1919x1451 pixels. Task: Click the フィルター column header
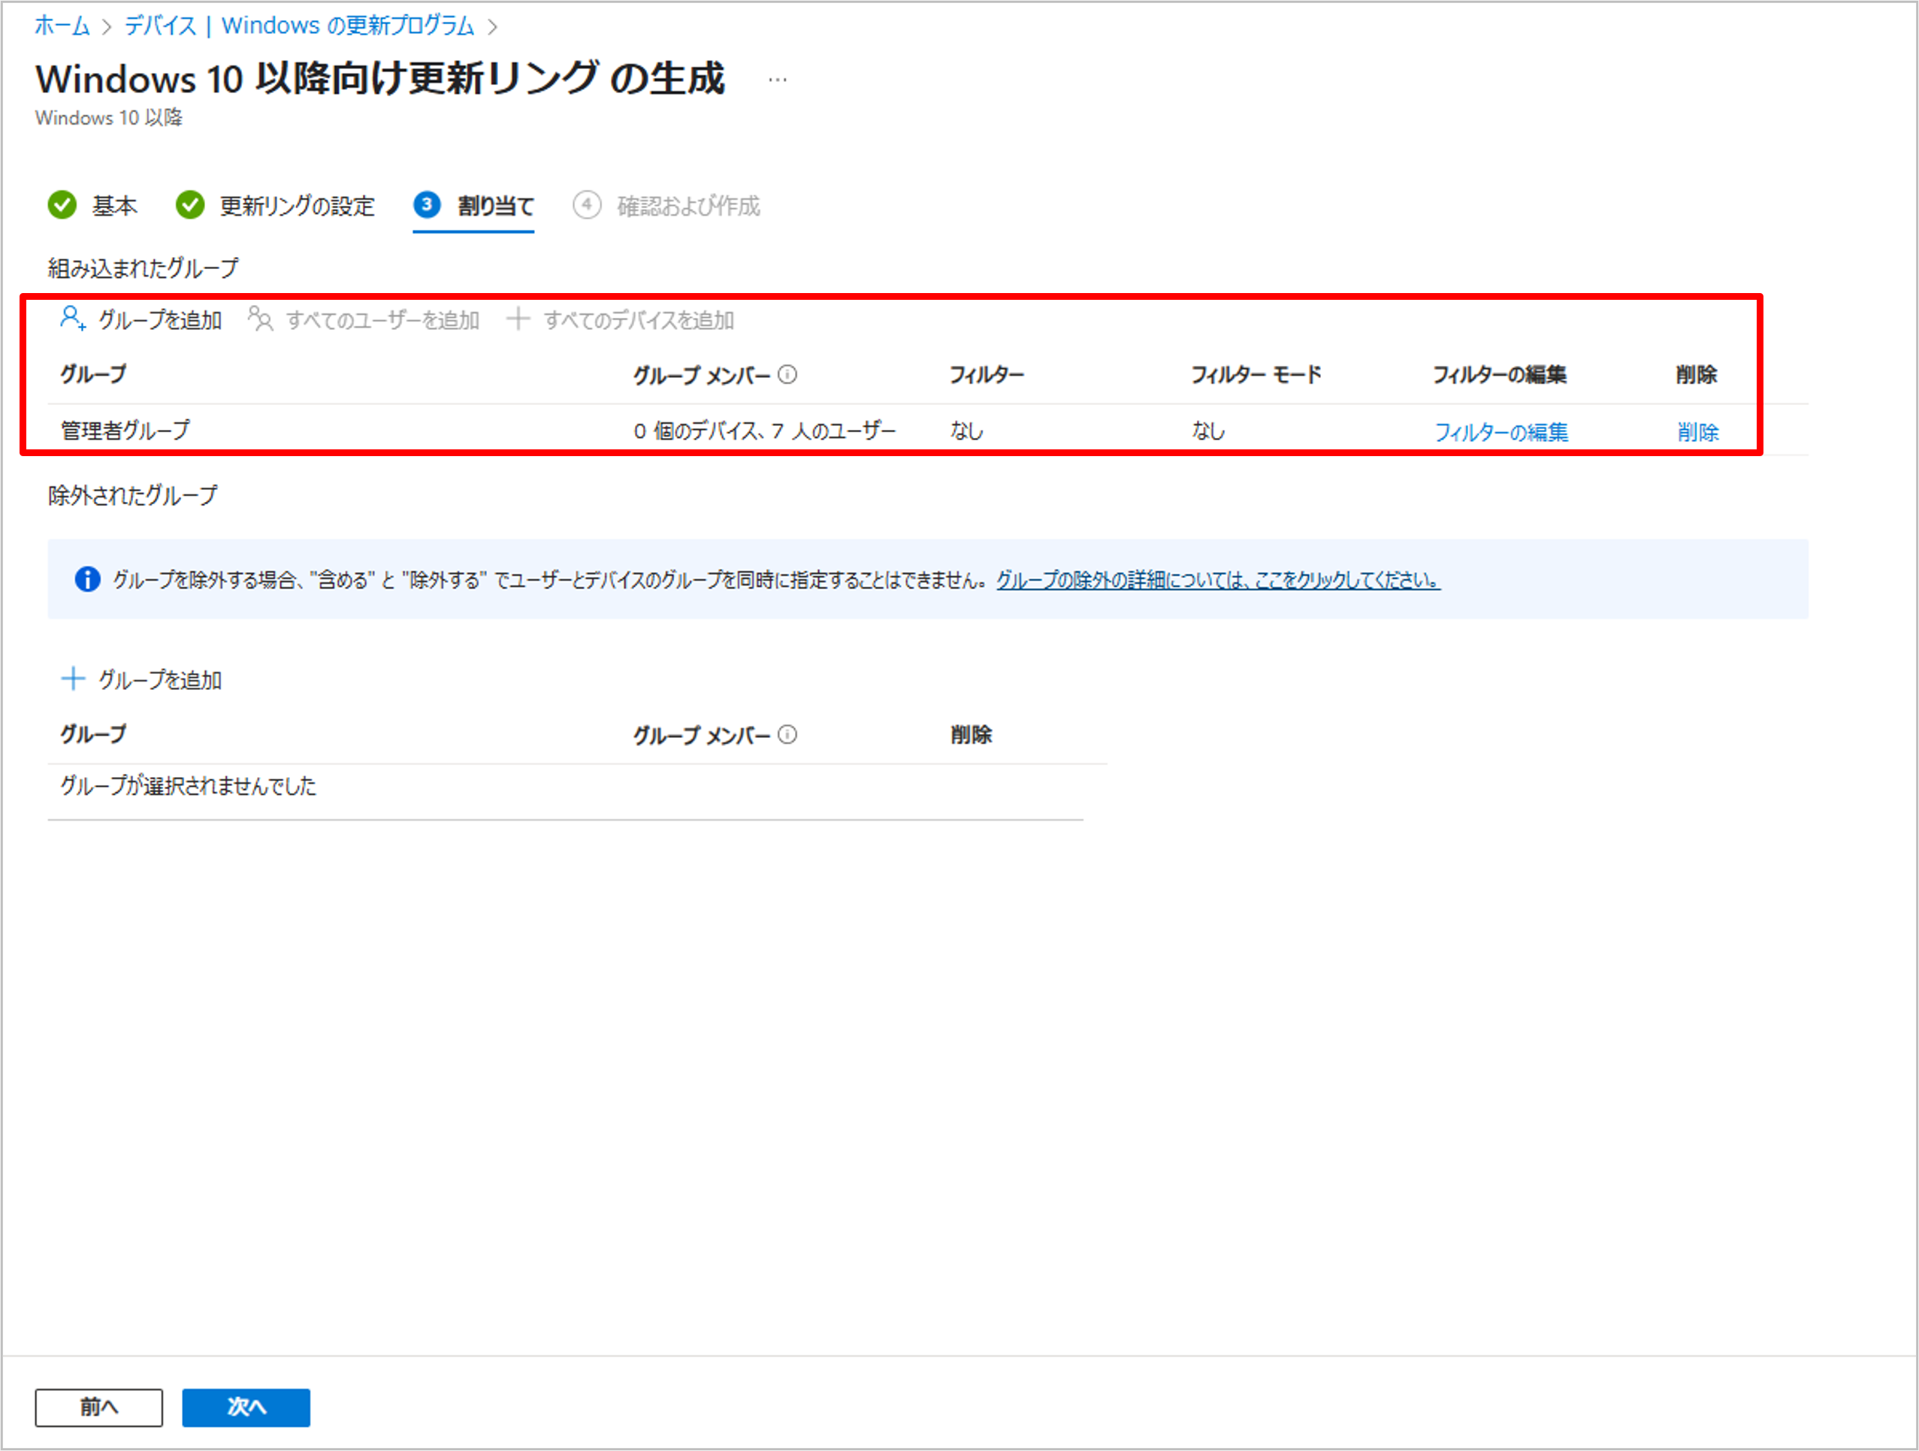click(987, 374)
